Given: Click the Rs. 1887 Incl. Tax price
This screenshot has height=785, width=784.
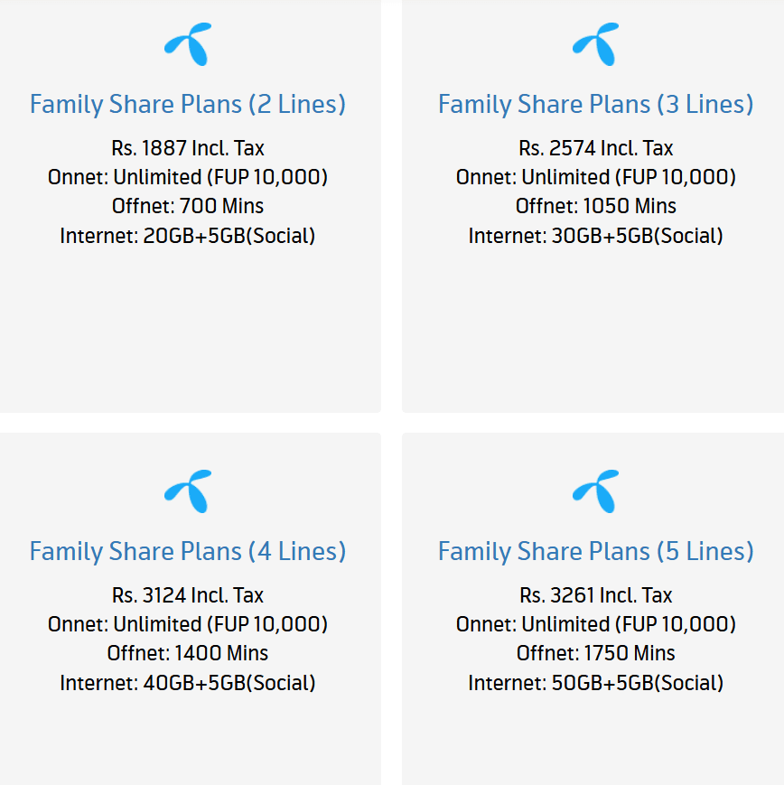Looking at the screenshot, I should (188, 148).
